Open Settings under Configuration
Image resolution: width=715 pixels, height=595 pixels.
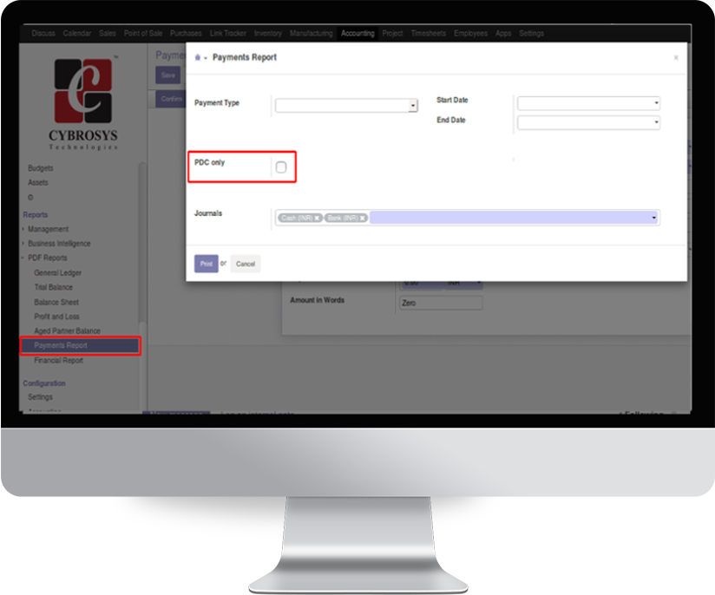tap(40, 397)
